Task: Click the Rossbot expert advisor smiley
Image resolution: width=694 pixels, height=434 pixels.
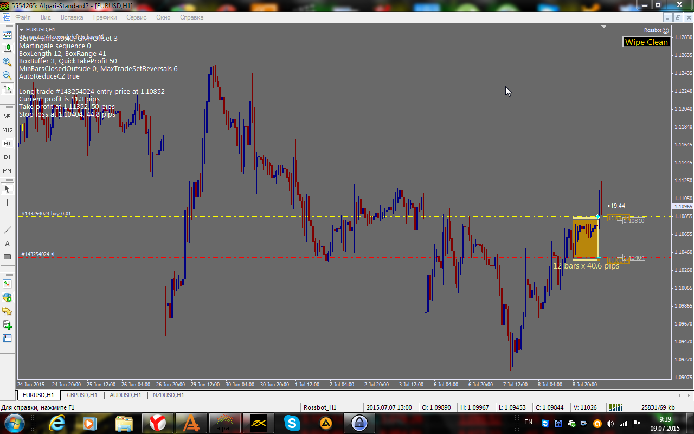Action: (666, 30)
